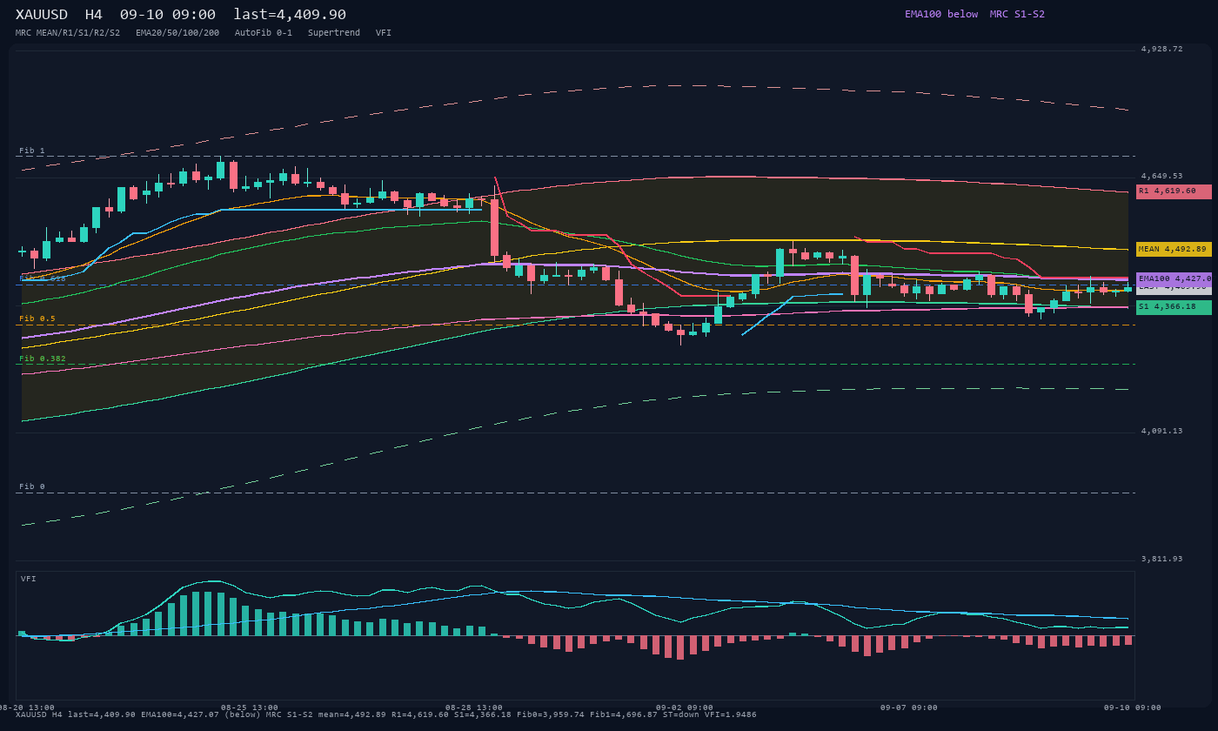Select the MEAN 4,492.89 price tag
Screen dimensions: 1218x731
[x=1174, y=249]
